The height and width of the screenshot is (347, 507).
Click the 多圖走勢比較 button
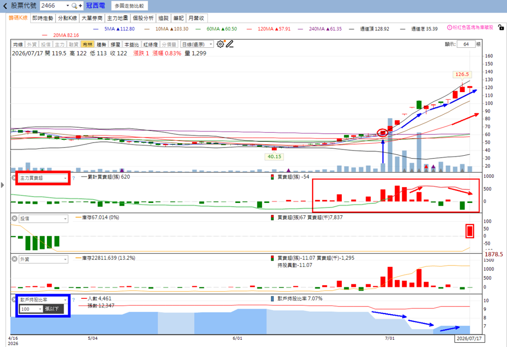129,6
